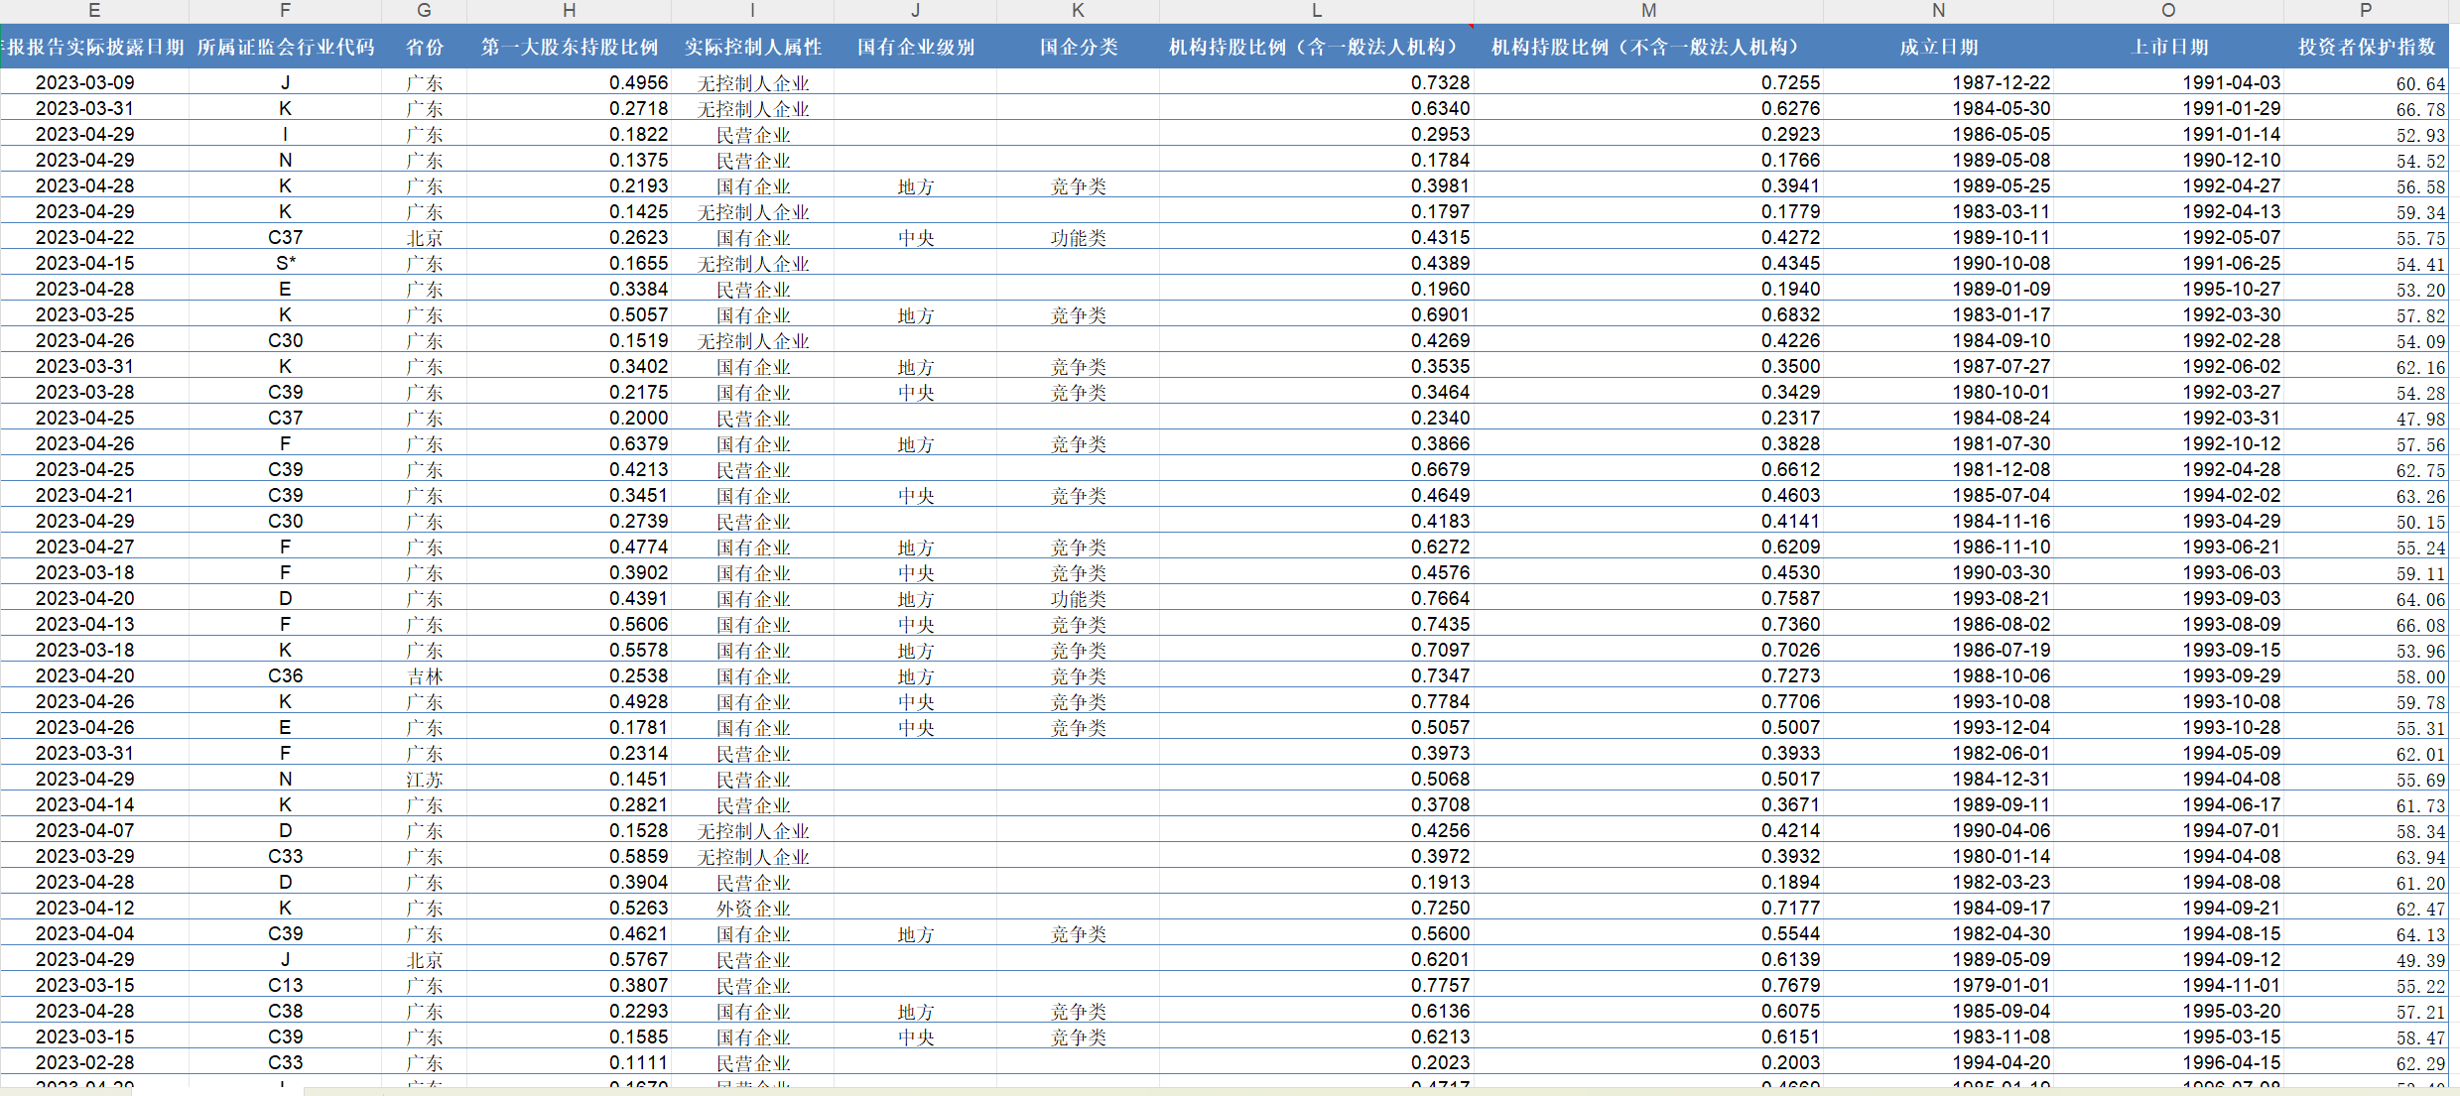Click the 投资者保护指数 header cell
2460x1096 pixels.
2366,47
